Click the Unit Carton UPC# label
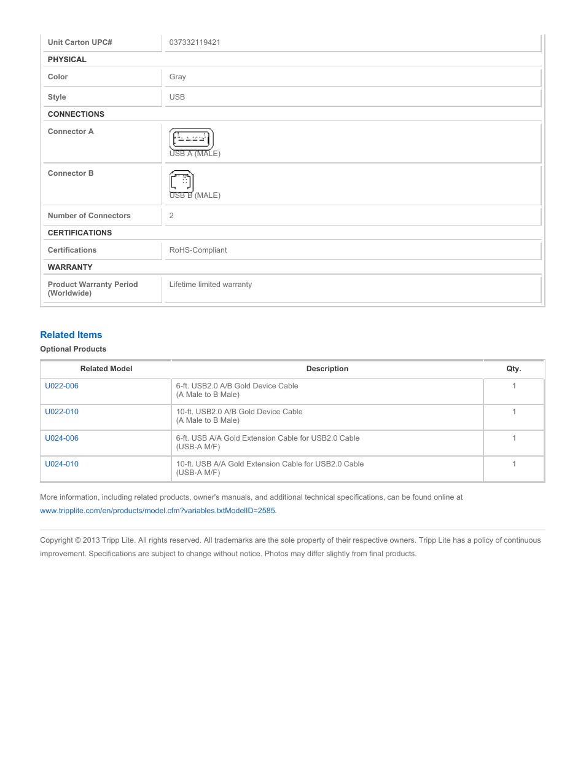Screen dimensions: 586x759 point(80,42)
